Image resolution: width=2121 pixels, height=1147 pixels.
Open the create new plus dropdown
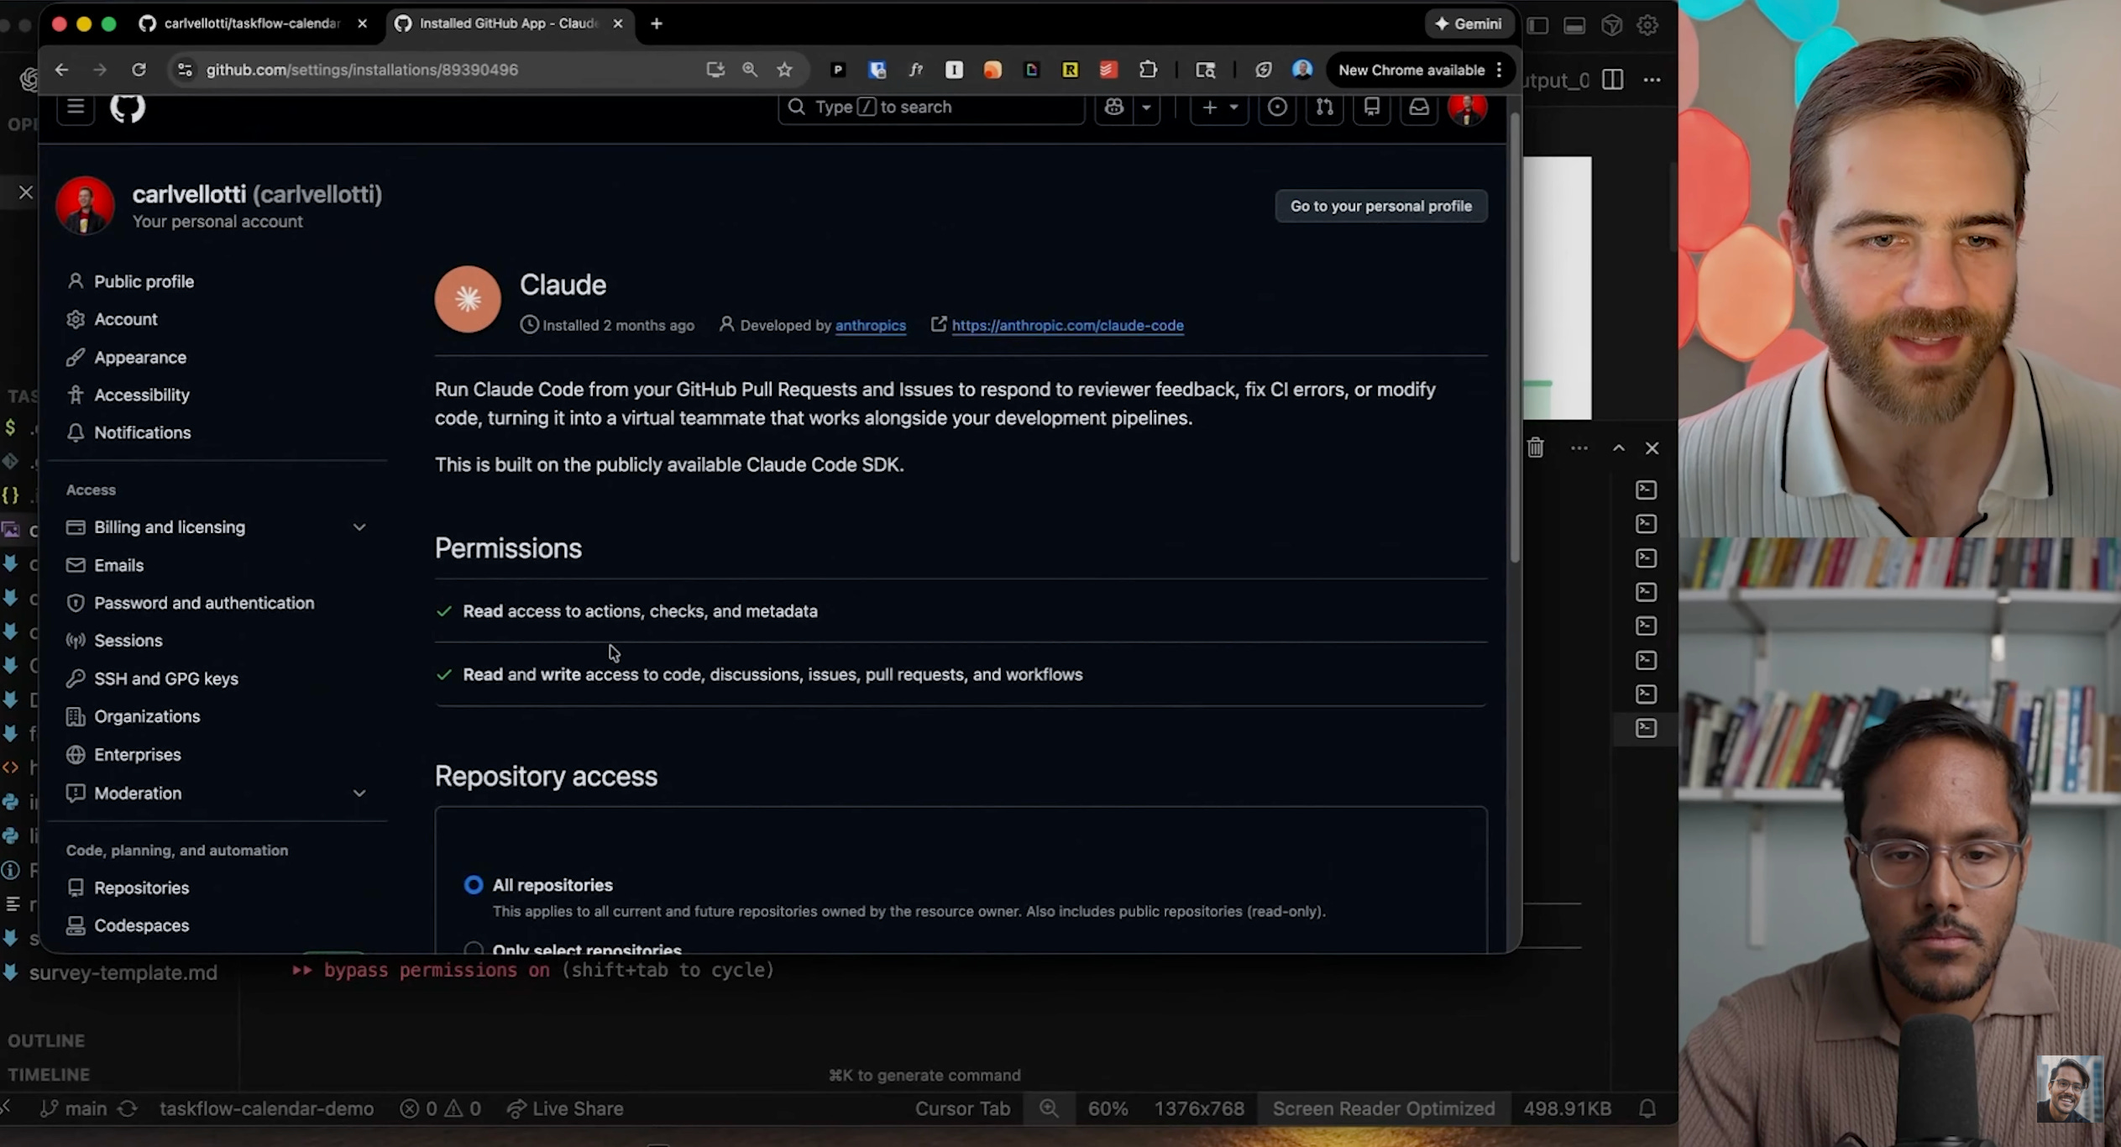pos(1219,107)
